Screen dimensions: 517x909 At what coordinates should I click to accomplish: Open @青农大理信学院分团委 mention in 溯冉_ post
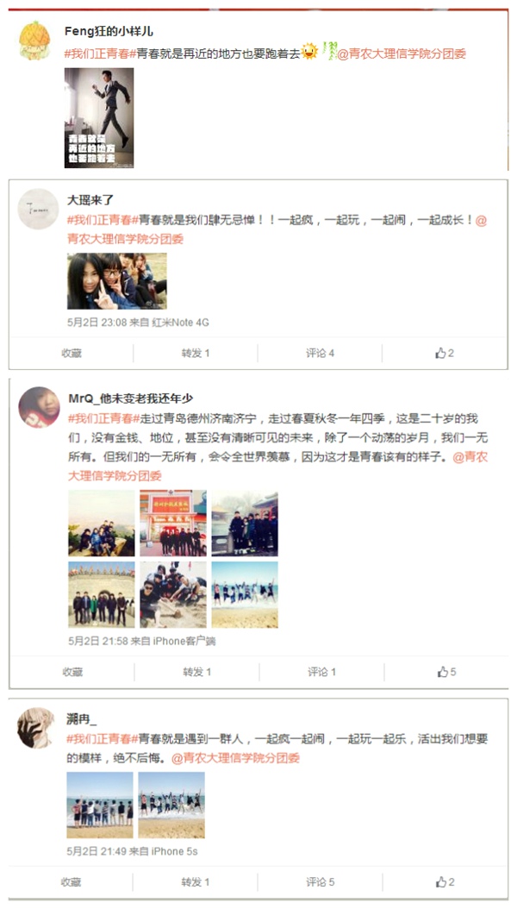point(235,758)
